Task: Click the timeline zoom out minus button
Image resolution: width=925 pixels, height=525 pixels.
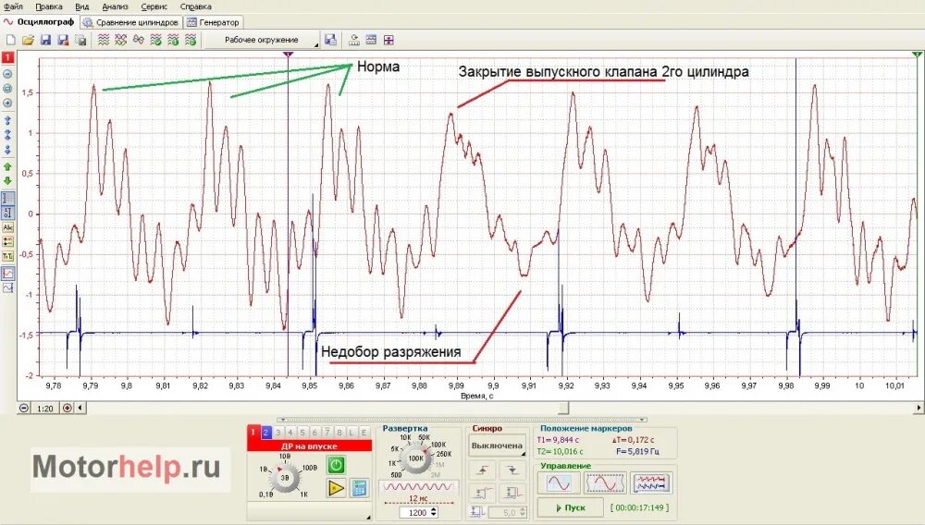Action: pyautogui.click(x=24, y=408)
